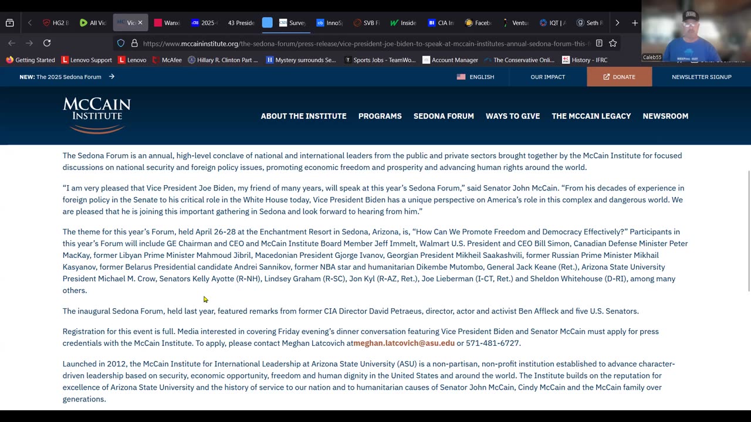Switch to the All Vid tab
Image resolution: width=751 pixels, height=422 pixels.
[x=93, y=23]
